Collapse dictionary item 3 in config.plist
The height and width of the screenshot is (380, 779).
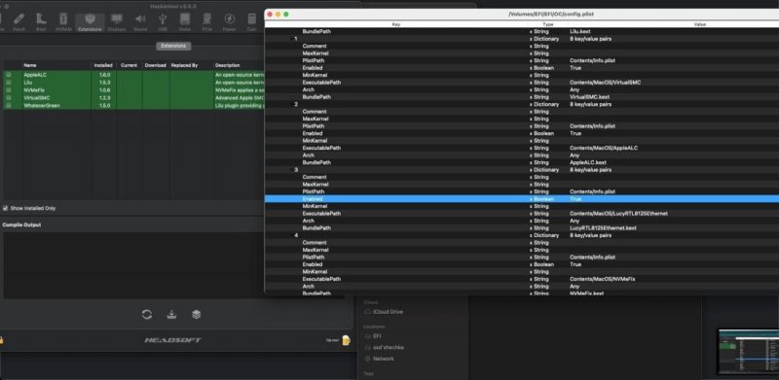291,170
